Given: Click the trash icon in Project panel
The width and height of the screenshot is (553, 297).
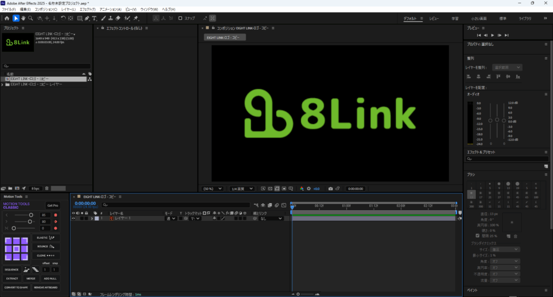Looking at the screenshot, I should pos(46,188).
